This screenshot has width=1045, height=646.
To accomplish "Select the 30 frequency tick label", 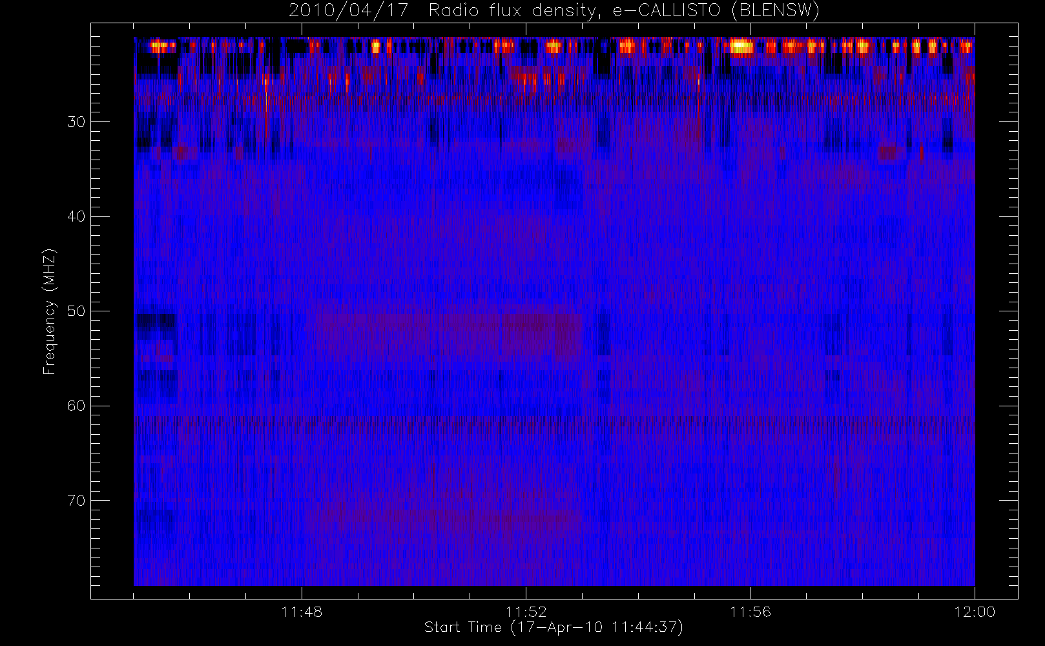I will [76, 121].
